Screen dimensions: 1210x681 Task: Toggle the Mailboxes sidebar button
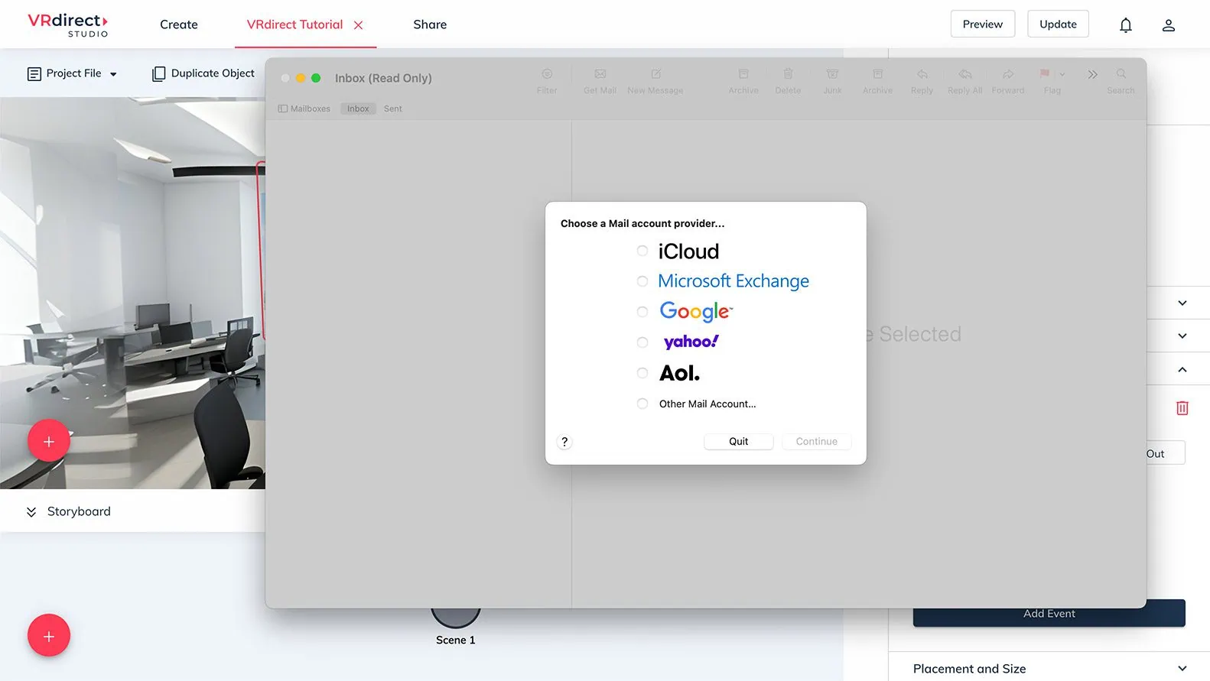pos(304,109)
